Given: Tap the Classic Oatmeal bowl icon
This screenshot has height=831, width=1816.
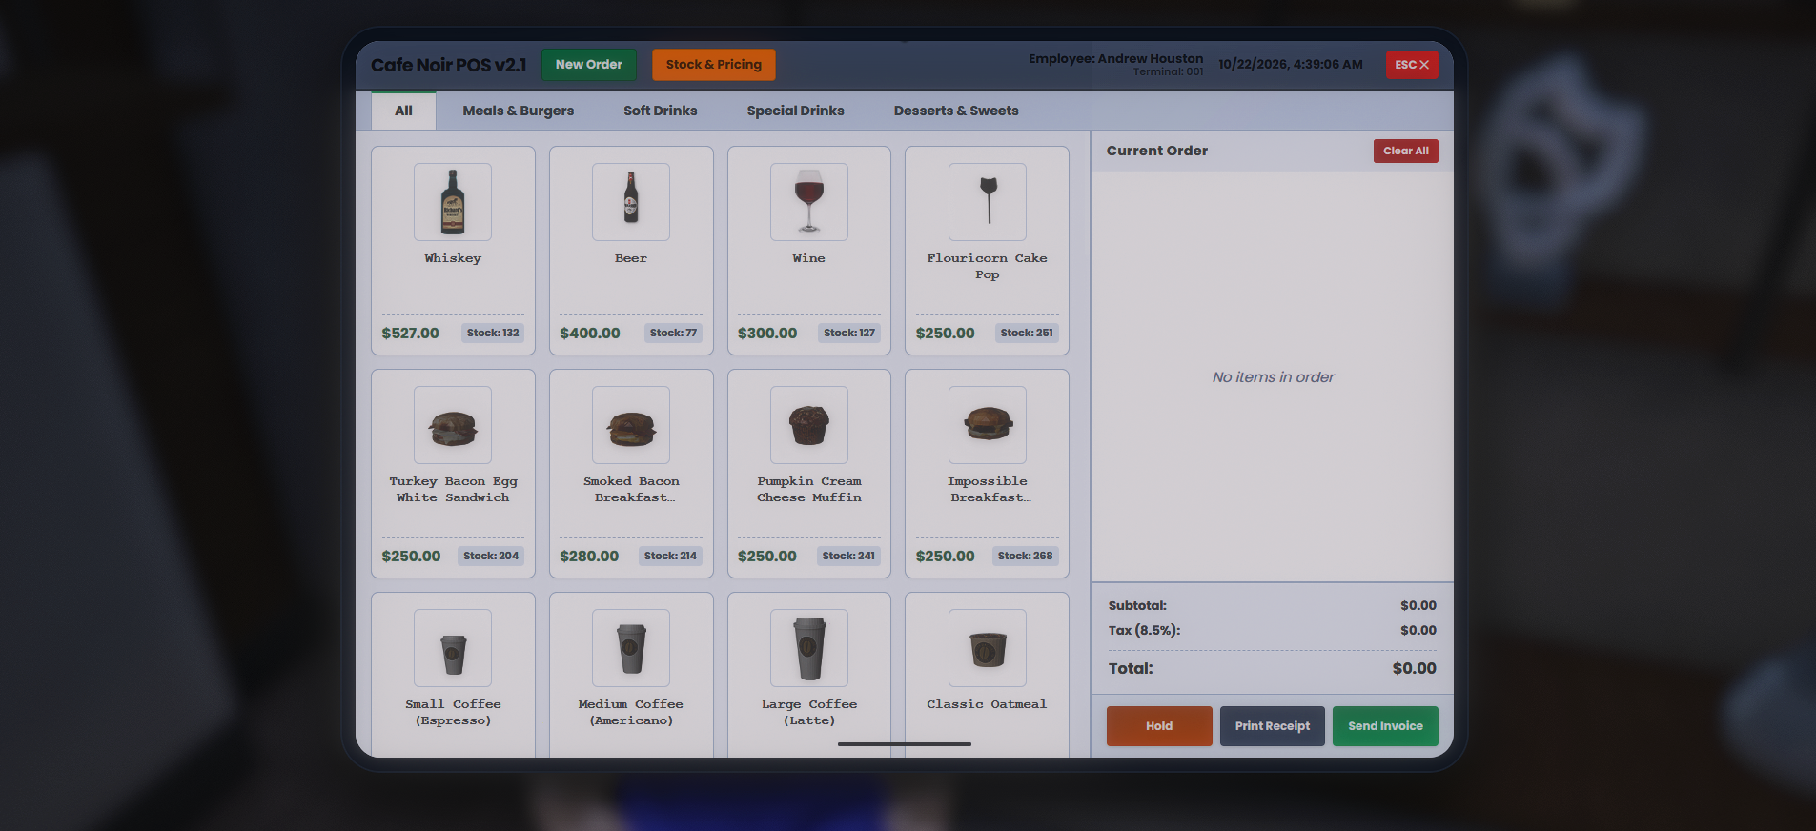Looking at the screenshot, I should pyautogui.click(x=988, y=648).
